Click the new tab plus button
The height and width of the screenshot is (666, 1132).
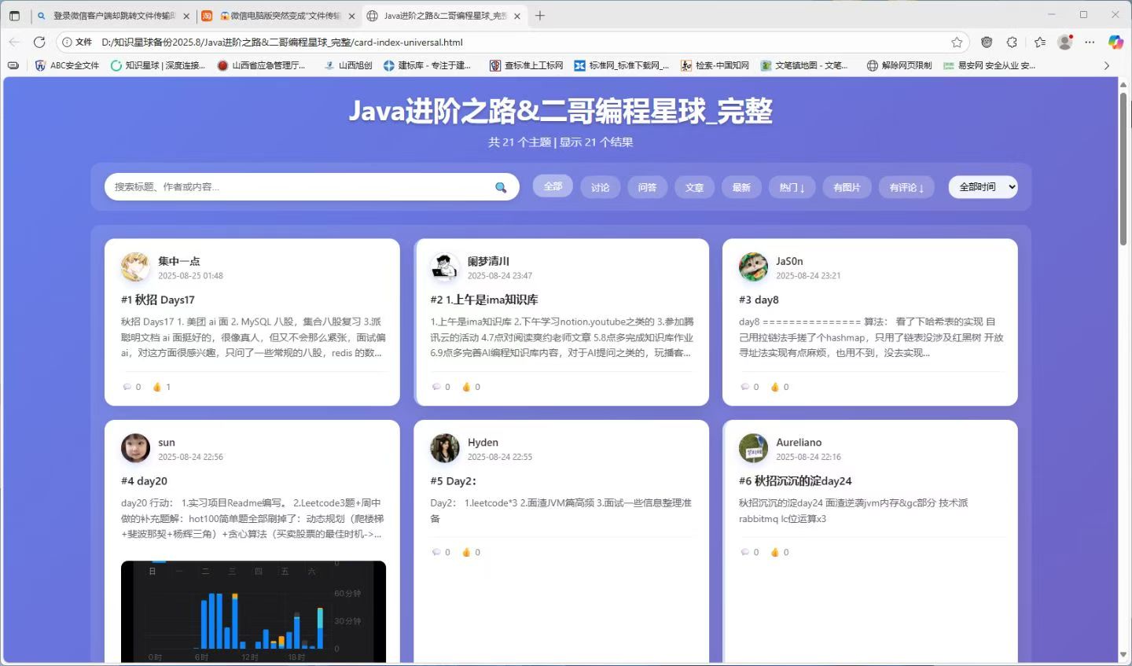point(540,16)
